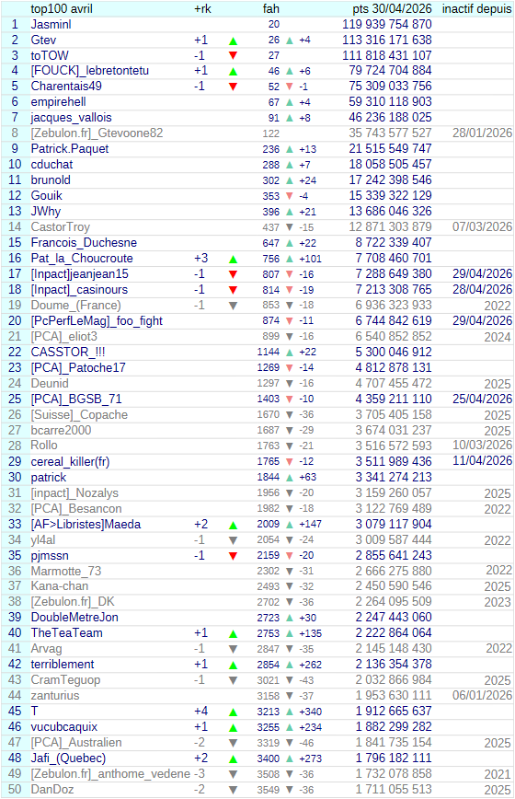Screen dimensions: 515x799
Task: Click grey rank arrow for DanDoz
Action: 233,790
